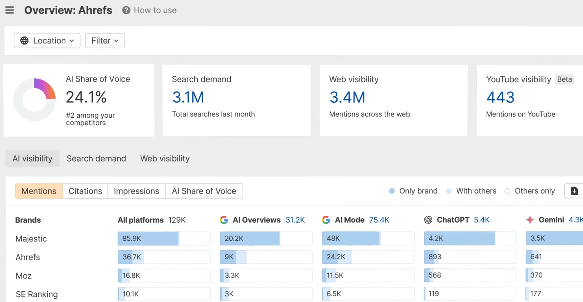Click the AI Mode 75.4K total
The height and width of the screenshot is (302, 583).
(379, 220)
